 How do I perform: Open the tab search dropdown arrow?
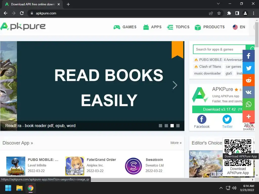click(218, 4)
